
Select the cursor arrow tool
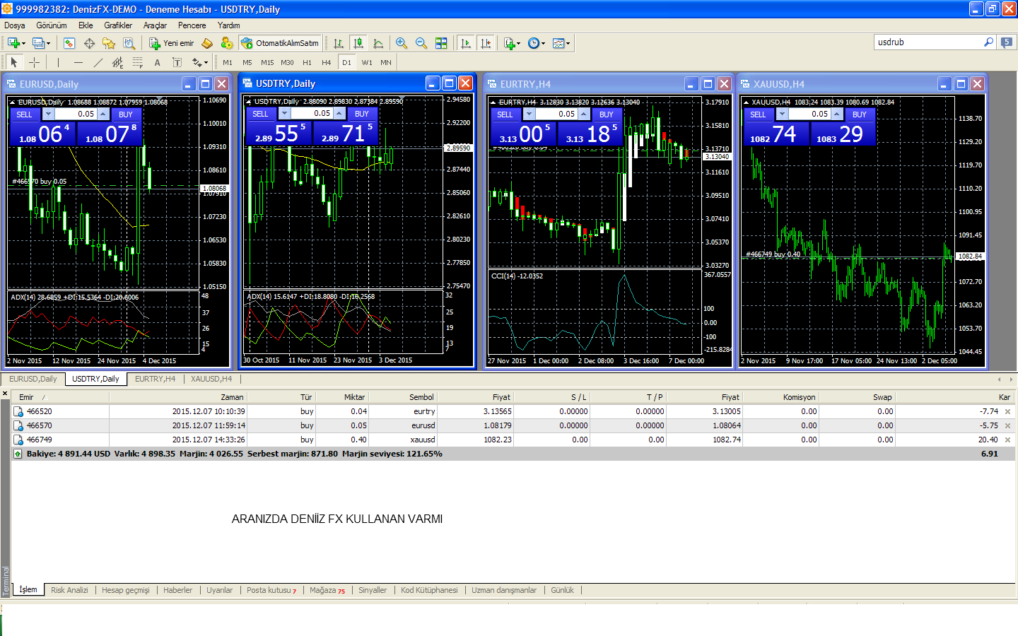(x=14, y=62)
